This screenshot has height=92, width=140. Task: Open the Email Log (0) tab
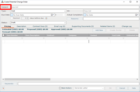coord(60,26)
